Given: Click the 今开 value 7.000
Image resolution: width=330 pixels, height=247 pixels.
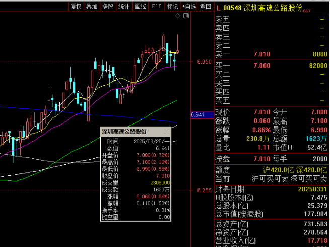Looking at the screenshot, I should coord(319,112).
